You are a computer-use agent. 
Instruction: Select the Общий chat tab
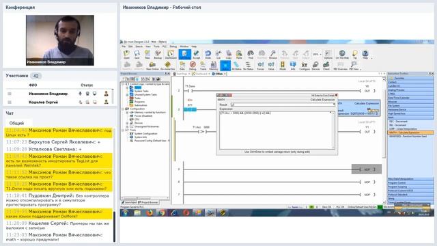click(16, 123)
